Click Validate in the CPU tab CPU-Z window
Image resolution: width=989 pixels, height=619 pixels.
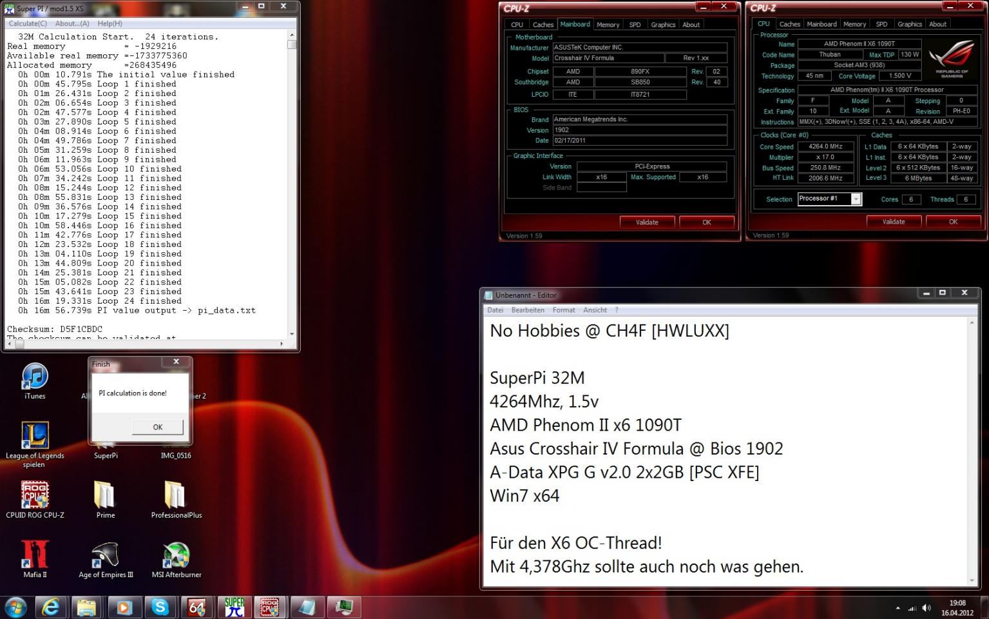click(894, 222)
